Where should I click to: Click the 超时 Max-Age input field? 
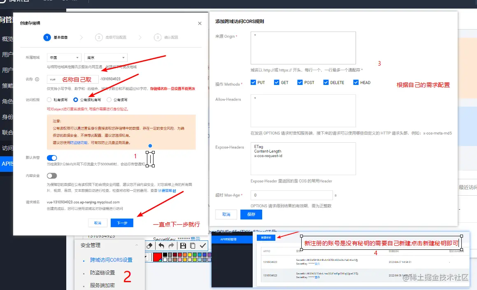coord(292,195)
